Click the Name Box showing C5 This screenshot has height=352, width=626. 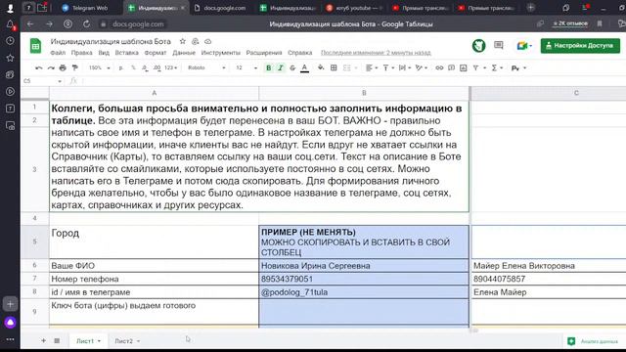tap(42, 81)
